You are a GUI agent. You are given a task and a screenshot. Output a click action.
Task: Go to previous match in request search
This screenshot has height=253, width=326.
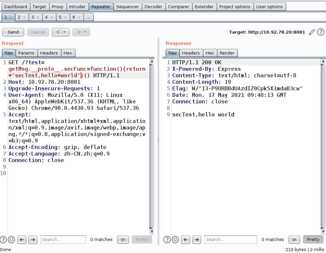click(x=22, y=239)
